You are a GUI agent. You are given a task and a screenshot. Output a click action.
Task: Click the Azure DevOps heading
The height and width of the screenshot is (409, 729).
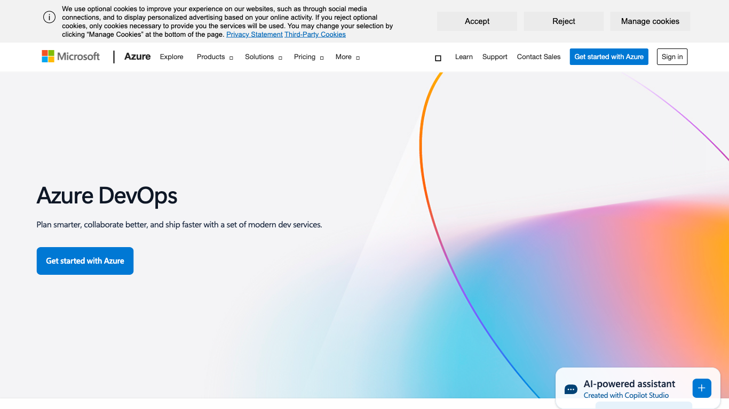tap(107, 196)
